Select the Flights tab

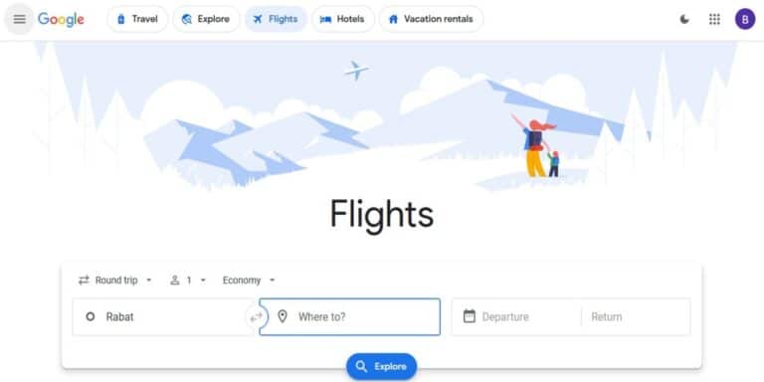click(x=276, y=19)
